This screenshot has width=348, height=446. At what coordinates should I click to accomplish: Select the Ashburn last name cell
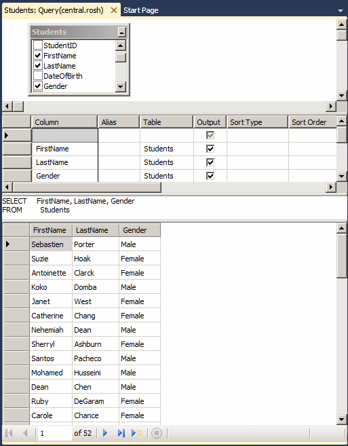point(96,344)
